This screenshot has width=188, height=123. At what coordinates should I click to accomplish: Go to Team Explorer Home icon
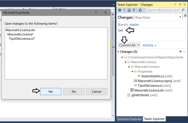pyautogui.click(x=129, y=10)
